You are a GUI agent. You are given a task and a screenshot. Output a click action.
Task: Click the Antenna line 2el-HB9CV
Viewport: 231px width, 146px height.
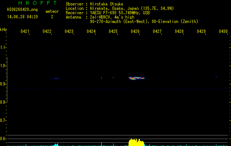pyautogui.click(x=112, y=17)
